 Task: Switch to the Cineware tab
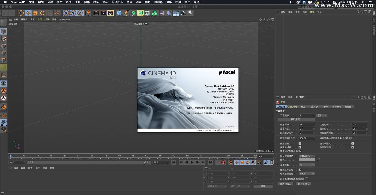292,107
